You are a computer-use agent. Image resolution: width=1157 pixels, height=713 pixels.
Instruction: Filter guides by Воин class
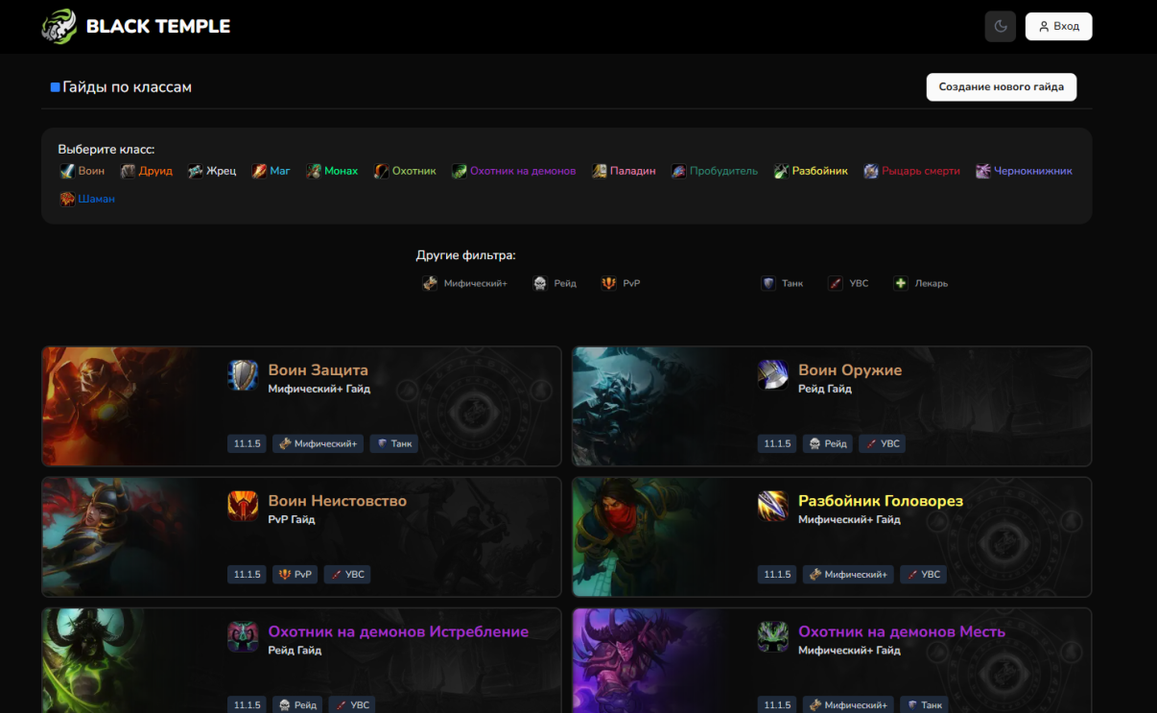[x=83, y=171]
